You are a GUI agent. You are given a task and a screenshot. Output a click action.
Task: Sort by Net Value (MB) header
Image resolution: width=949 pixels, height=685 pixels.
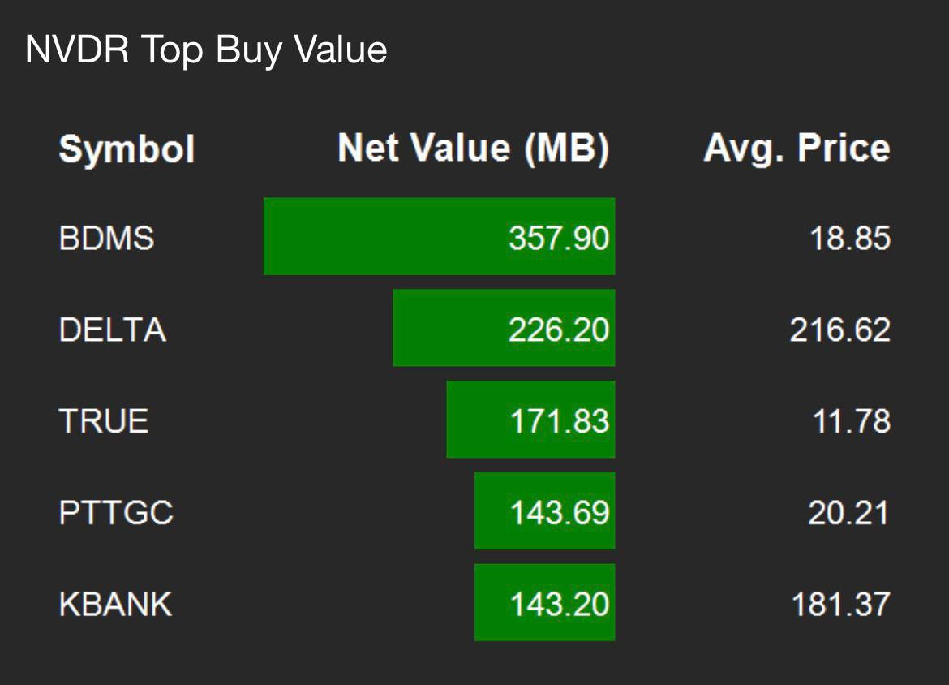(x=473, y=149)
